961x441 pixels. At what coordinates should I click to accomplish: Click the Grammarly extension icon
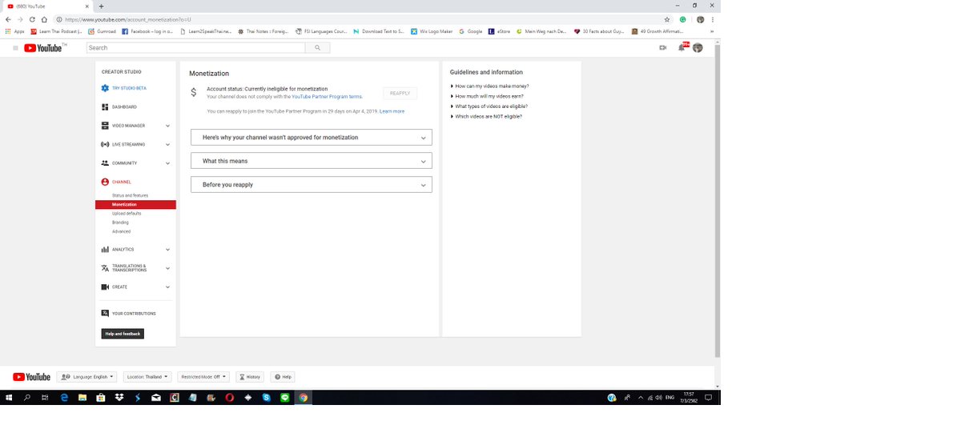click(x=683, y=19)
